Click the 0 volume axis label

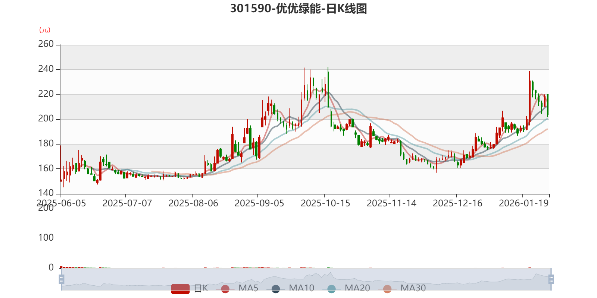pyautogui.click(x=51, y=267)
